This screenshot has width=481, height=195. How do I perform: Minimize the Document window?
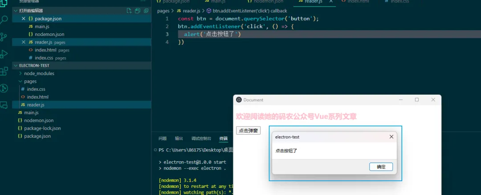401,100
